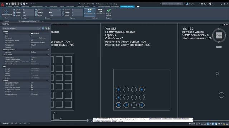The image size is (229, 128).
Task: Click the МОДЕЛЬ status bar button
Action: (192, 124)
